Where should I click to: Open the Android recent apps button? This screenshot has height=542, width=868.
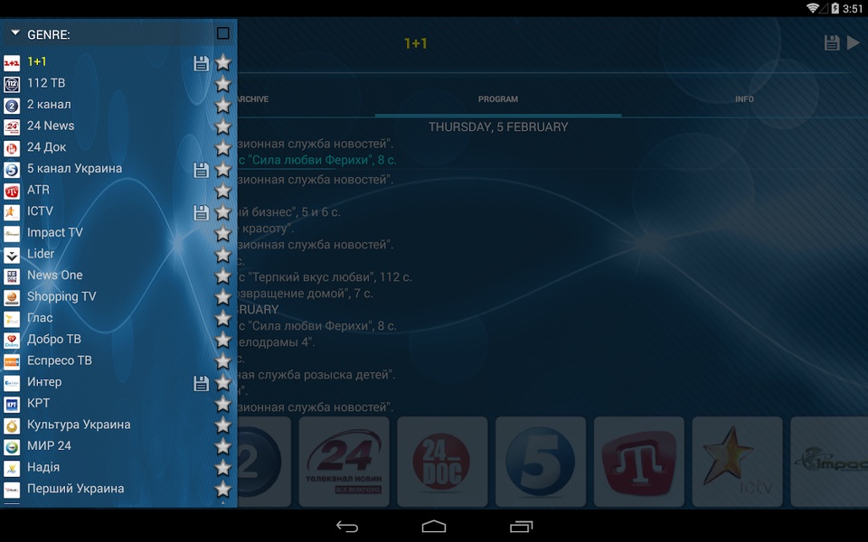click(521, 527)
